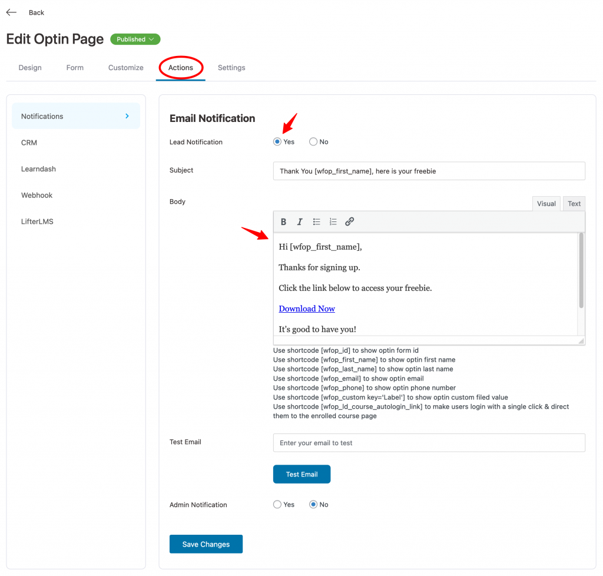Screen dimensions: 603x576
Task: Click the Test Email button
Action: coord(302,474)
